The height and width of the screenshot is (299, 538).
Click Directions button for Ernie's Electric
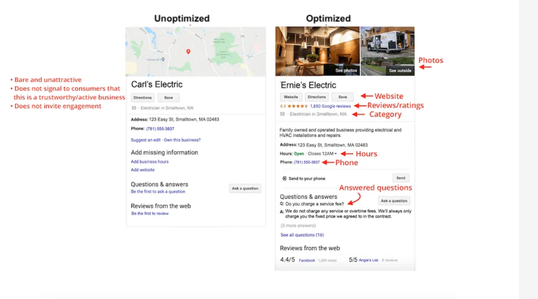pyautogui.click(x=317, y=97)
